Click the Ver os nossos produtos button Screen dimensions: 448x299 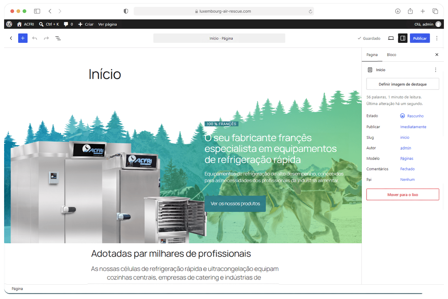pos(235,204)
